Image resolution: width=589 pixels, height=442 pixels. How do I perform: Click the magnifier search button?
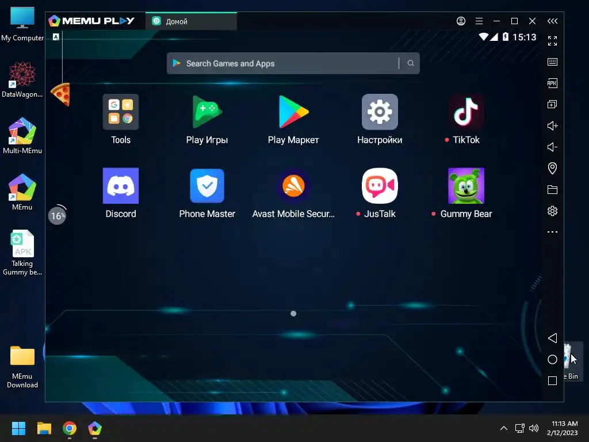tap(411, 63)
